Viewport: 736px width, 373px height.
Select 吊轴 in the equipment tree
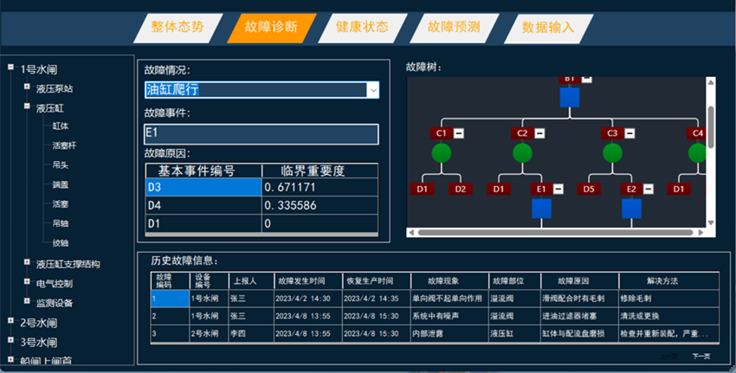[61, 224]
